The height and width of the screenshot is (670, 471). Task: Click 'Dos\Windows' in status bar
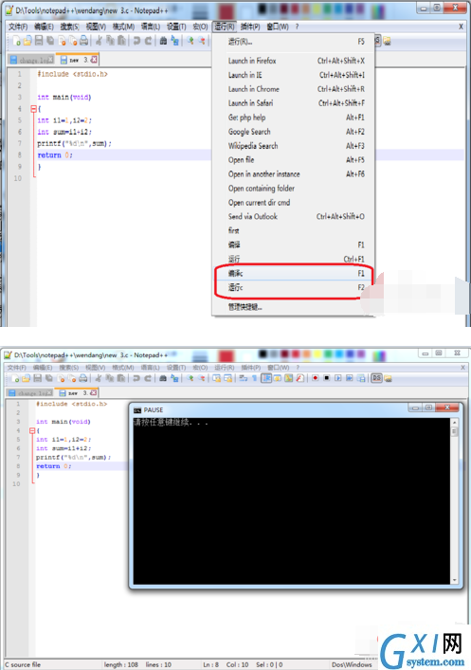352,664
